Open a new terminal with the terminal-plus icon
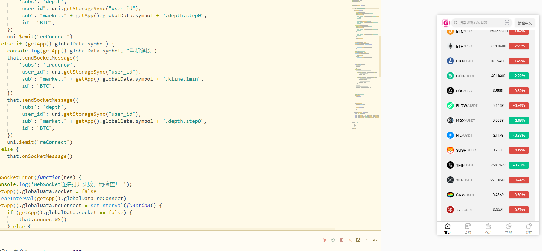The height and width of the screenshot is (251, 542). point(358,240)
